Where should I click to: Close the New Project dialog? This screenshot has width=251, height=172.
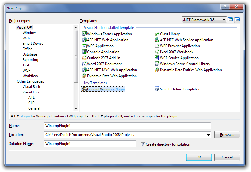click(x=236, y=7)
